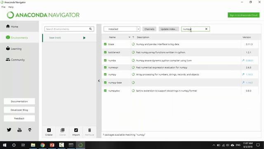Open the Anaconda Twitter page

tap(9, 130)
